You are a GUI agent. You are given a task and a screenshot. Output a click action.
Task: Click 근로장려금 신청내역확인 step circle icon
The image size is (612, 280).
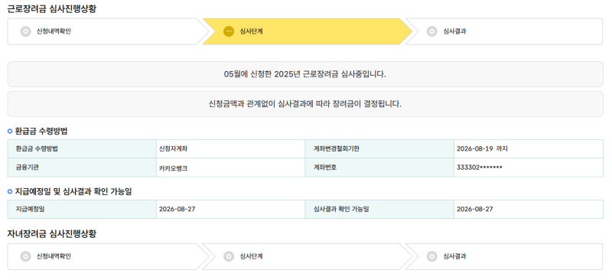[x=25, y=31]
